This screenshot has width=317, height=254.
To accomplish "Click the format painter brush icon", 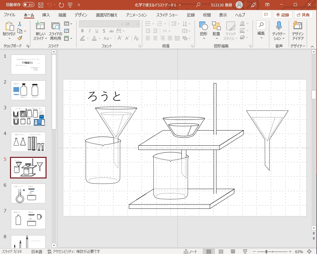I will (x=20, y=38).
